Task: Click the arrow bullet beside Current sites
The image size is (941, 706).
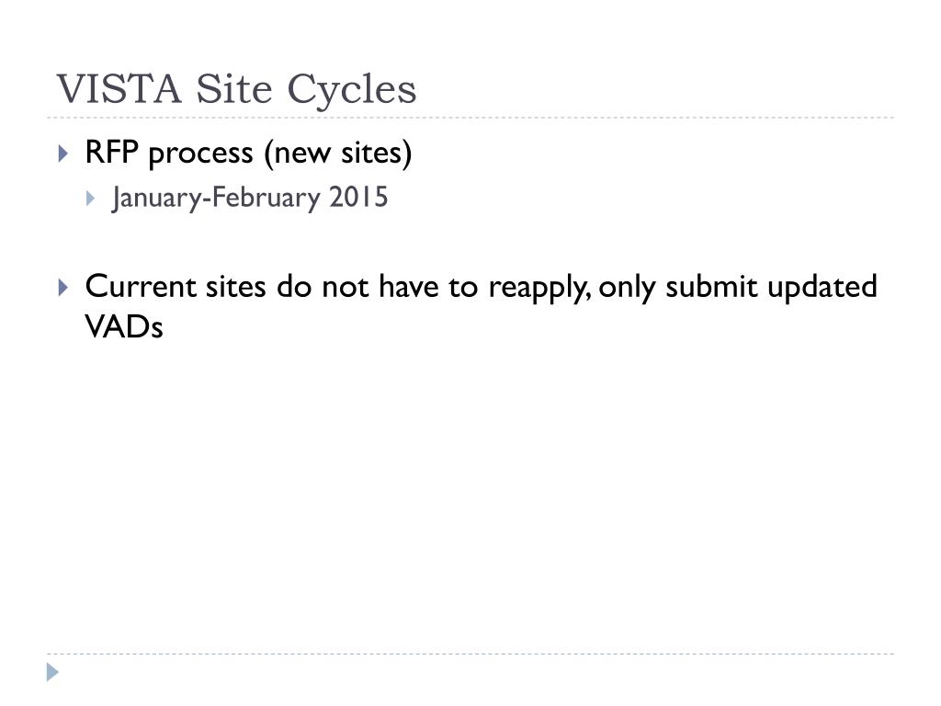Action: pyautogui.click(x=63, y=287)
